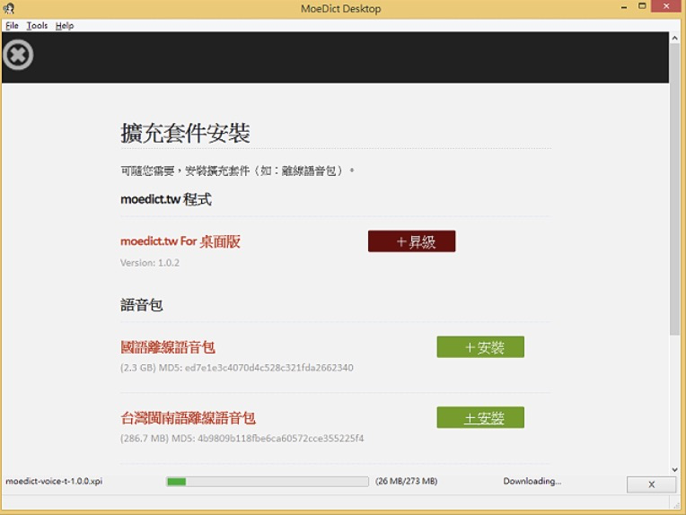
Task: Click the 擴充套件安裝 page heading
Action: pos(185,133)
